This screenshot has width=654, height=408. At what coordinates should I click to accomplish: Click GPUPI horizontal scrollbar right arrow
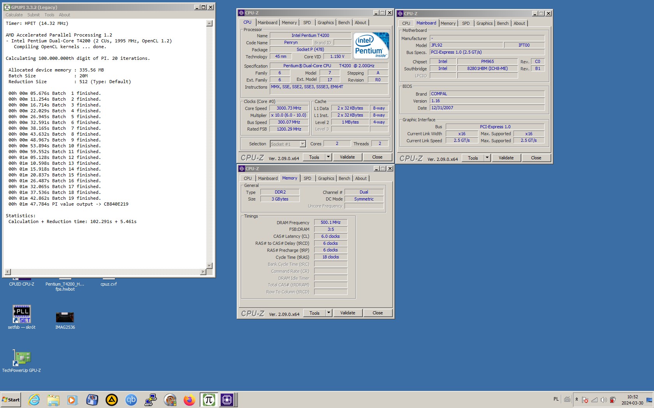tap(203, 272)
